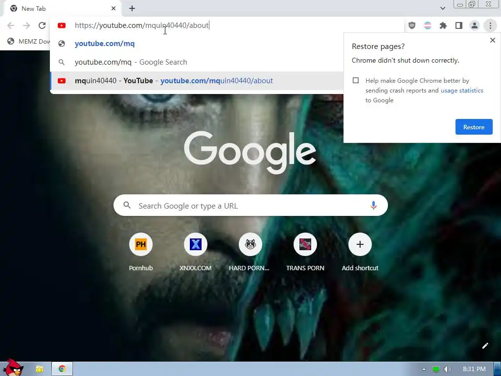Show hidden tray icons arrow
The height and width of the screenshot is (376, 501).
coord(424,369)
